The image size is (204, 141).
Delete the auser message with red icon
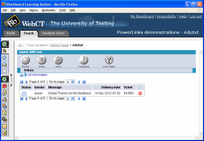[140, 93]
